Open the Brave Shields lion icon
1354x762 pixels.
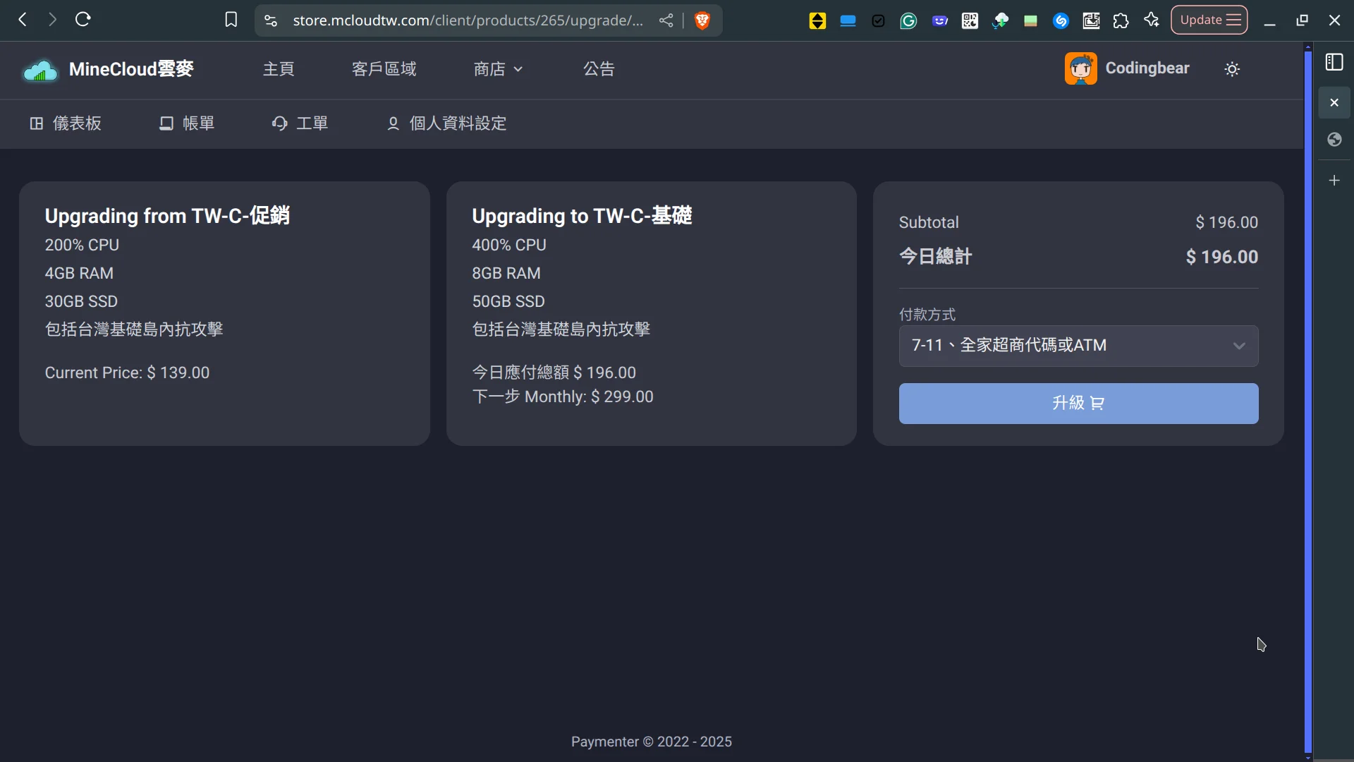pos(702,20)
